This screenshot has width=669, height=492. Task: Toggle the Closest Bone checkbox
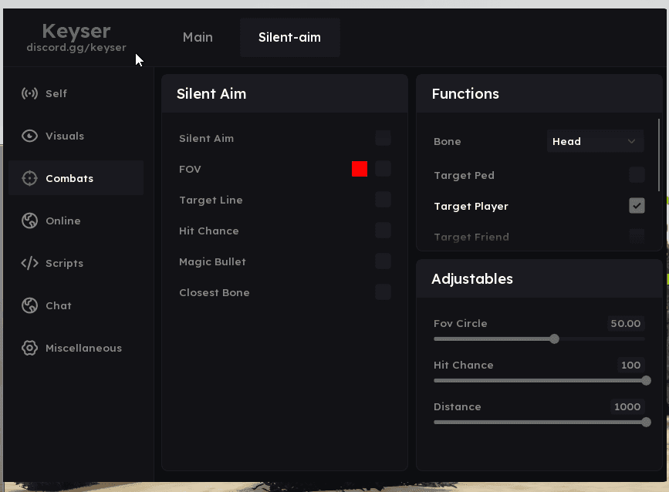pyautogui.click(x=383, y=292)
